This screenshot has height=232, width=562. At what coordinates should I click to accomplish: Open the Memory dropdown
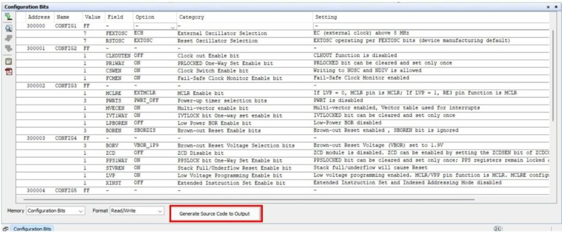pyautogui.click(x=55, y=211)
